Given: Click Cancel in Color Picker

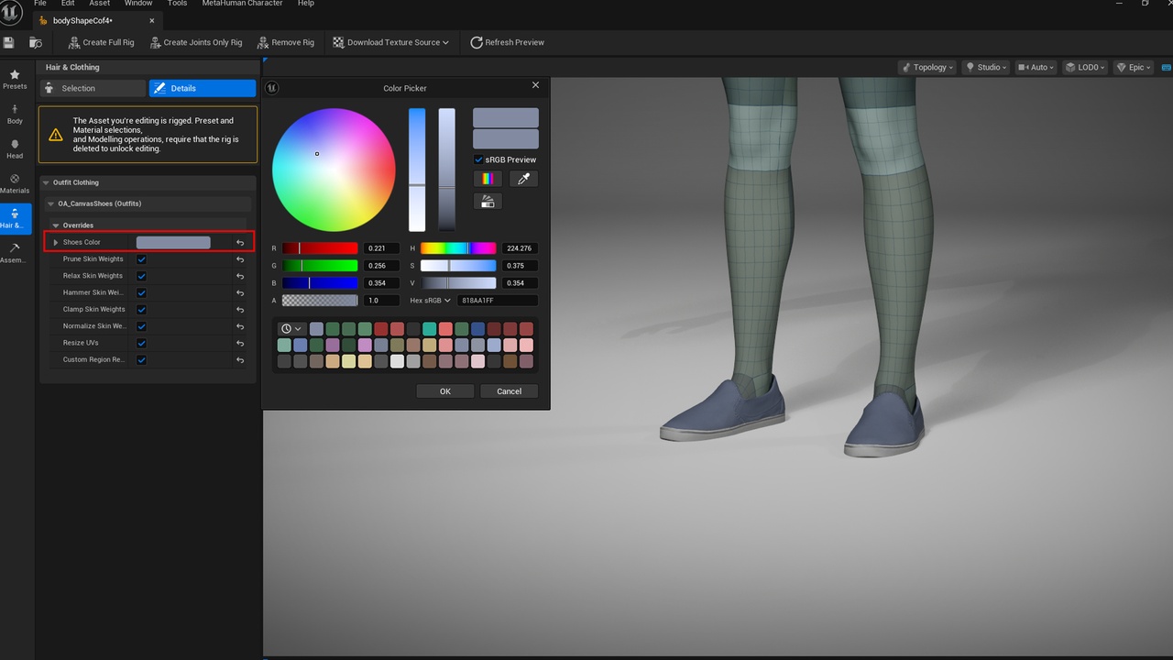Looking at the screenshot, I should pos(509,391).
